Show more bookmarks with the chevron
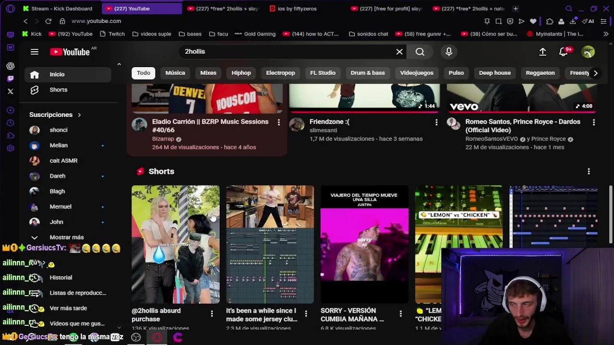 (x=606, y=34)
